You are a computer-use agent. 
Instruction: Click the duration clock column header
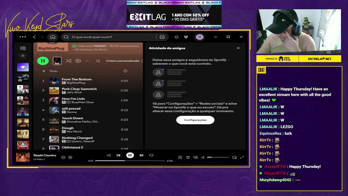pos(125,71)
